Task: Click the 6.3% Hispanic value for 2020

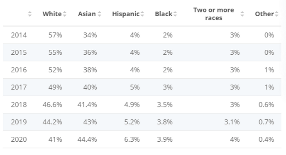Action: click(x=132, y=139)
